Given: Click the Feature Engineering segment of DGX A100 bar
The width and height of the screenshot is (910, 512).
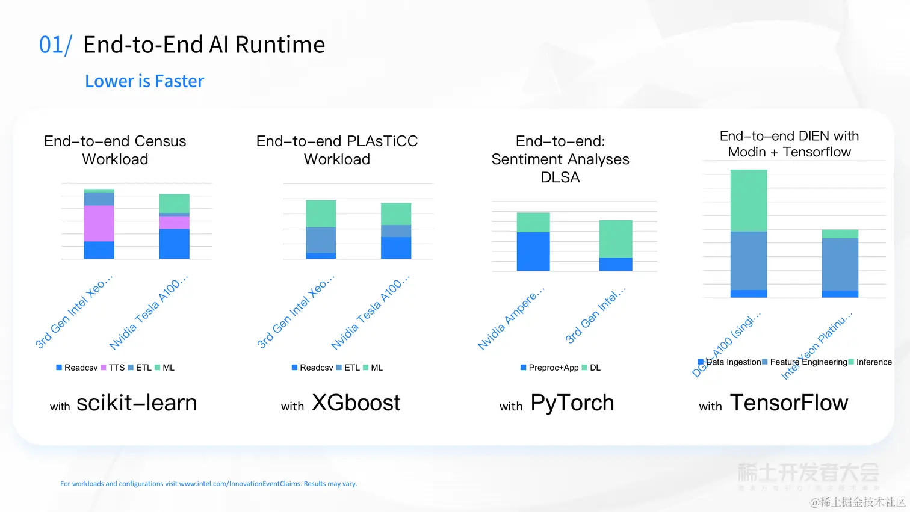Looking at the screenshot, I should (x=749, y=261).
